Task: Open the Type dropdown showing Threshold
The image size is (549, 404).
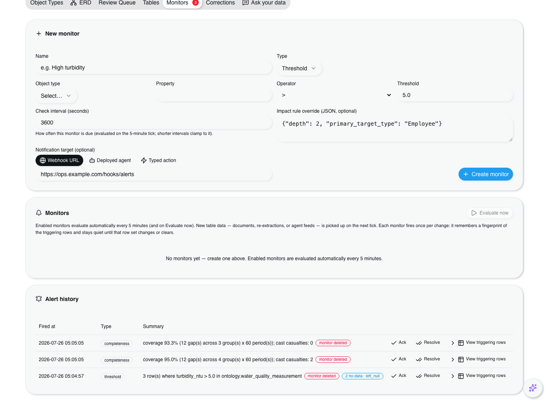Action: 299,69
